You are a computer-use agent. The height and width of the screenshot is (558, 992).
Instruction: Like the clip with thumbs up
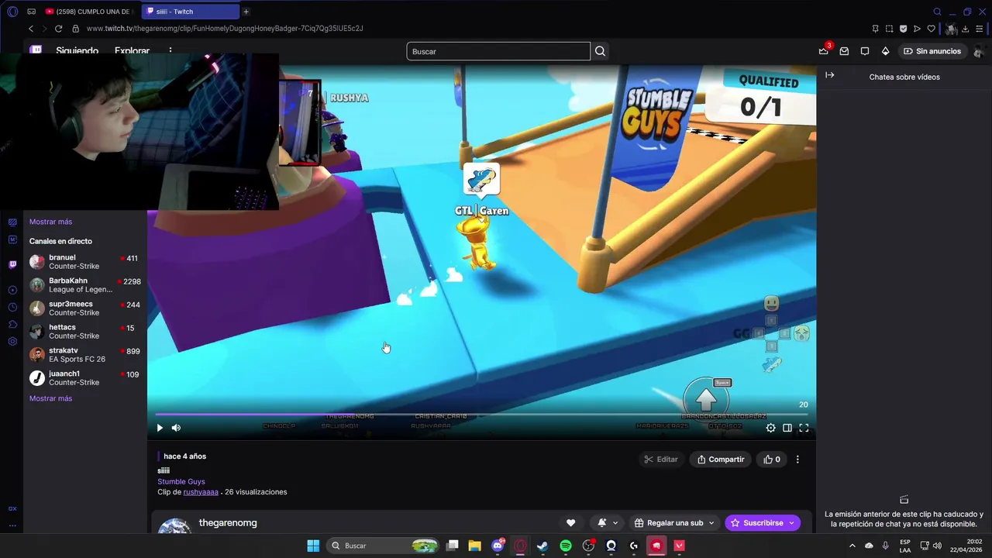[x=772, y=460]
